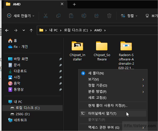
Task: Click the Paste clipboard icon in toolbar
Action: point(71,16)
